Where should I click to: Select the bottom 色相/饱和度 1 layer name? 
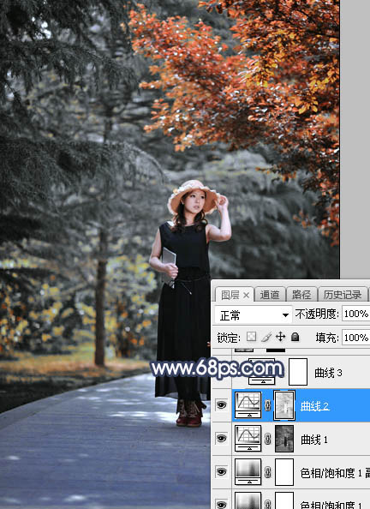(x=331, y=505)
